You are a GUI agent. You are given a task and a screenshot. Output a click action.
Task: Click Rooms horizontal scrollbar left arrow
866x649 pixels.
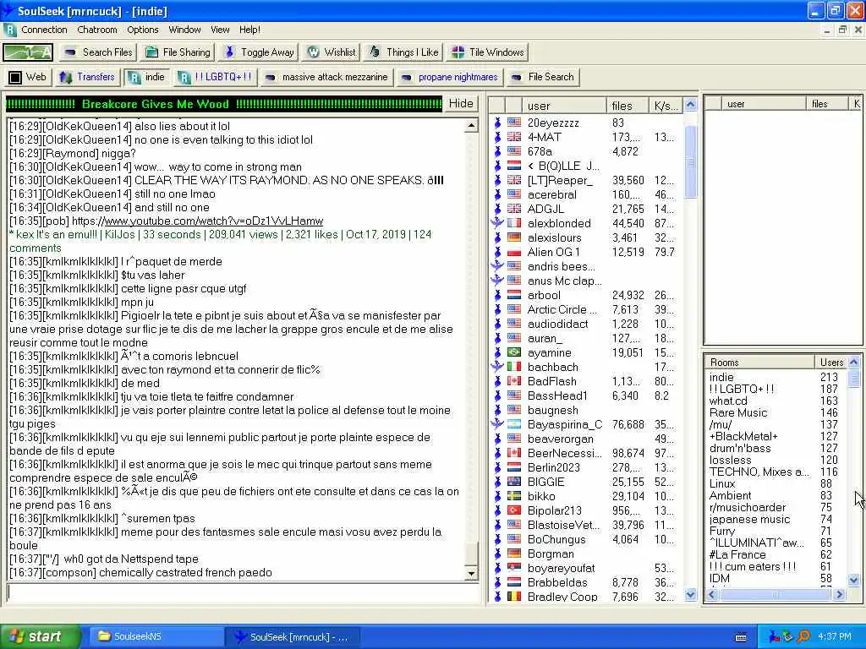pyautogui.click(x=712, y=594)
